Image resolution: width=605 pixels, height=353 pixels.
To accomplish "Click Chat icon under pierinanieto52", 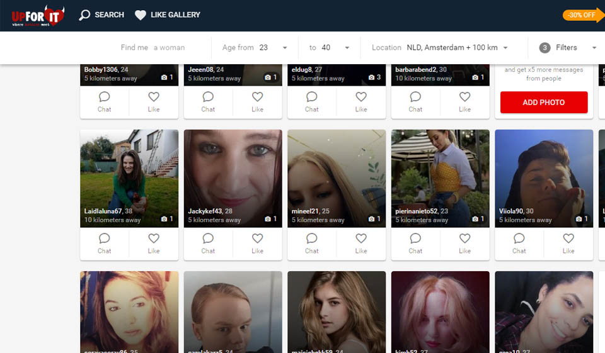I will [x=415, y=242].
